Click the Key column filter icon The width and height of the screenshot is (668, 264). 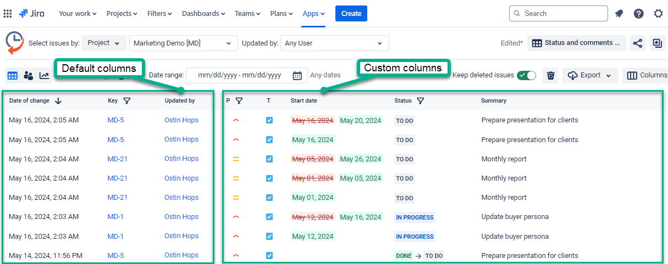click(127, 101)
